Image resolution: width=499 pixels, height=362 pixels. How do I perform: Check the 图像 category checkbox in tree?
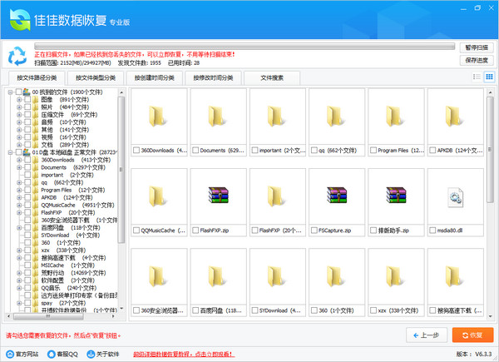click(x=27, y=99)
